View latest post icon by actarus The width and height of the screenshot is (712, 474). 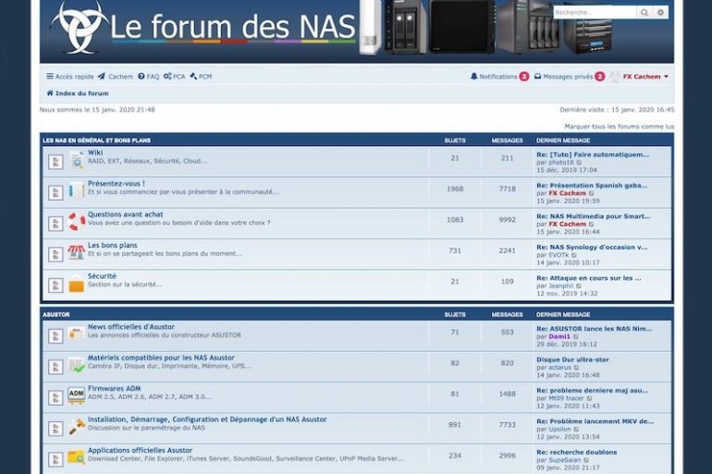[576, 368]
